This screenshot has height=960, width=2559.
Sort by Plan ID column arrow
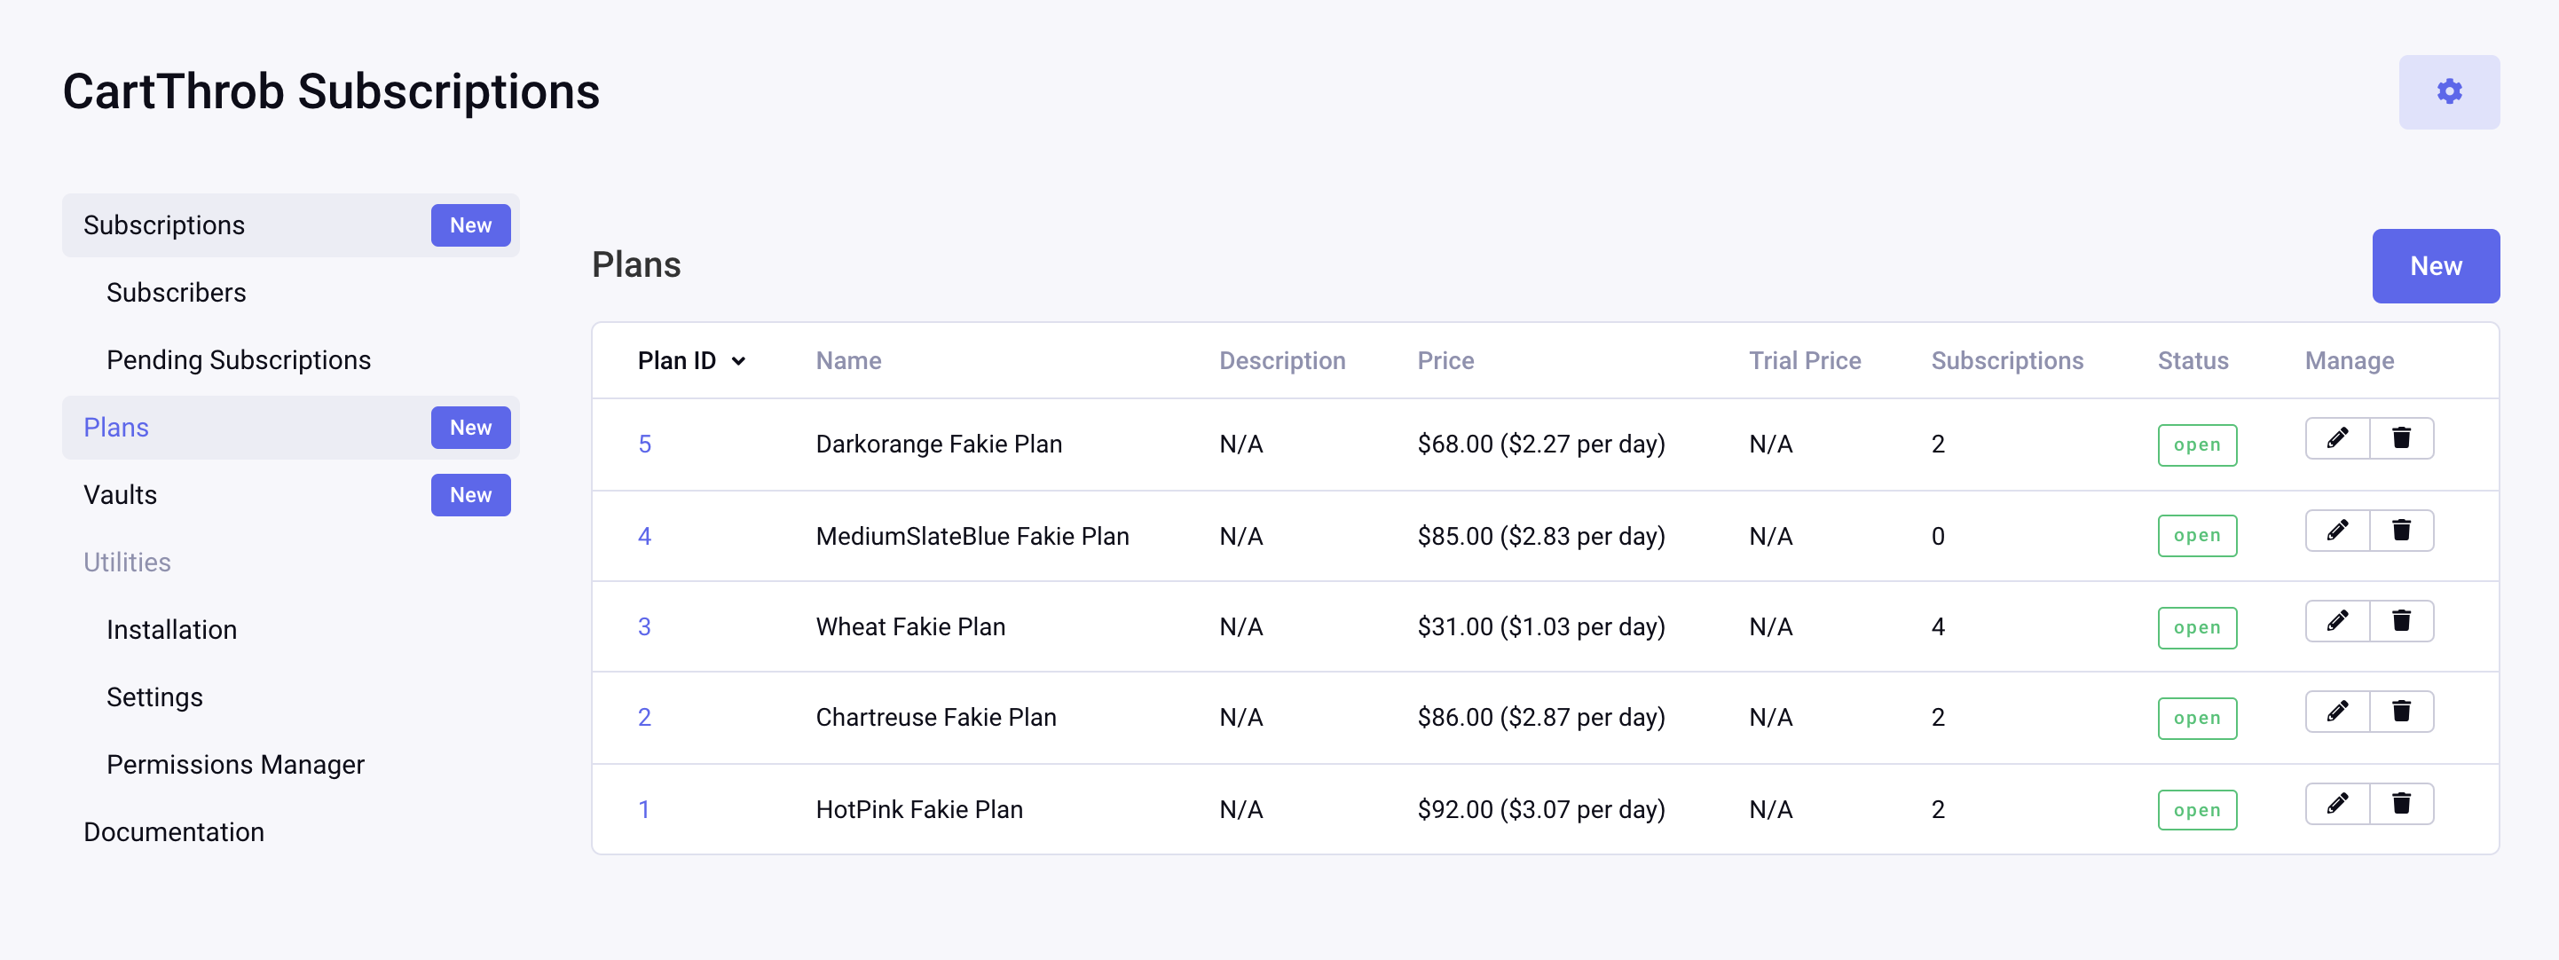[738, 362]
